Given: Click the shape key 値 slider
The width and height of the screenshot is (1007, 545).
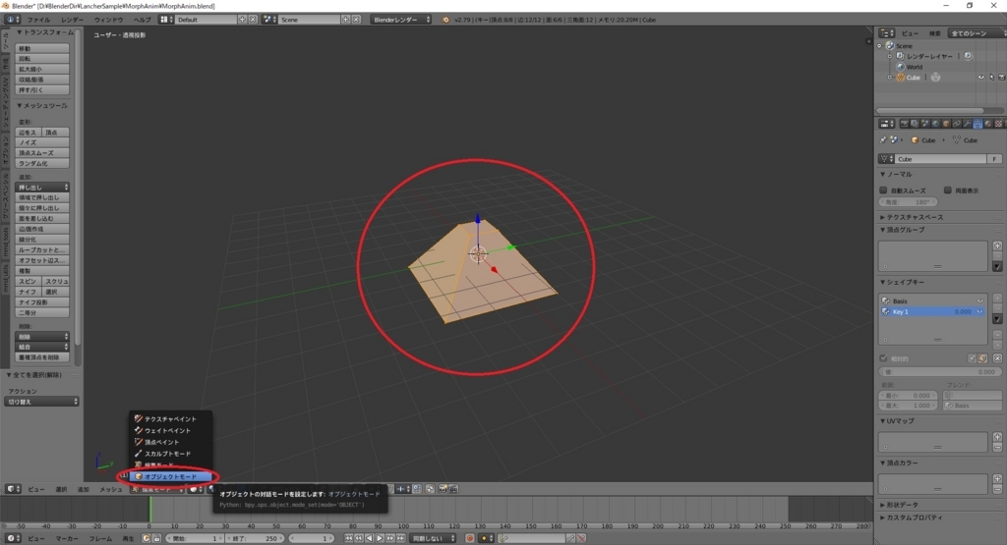Looking at the screenshot, I should pos(939,372).
